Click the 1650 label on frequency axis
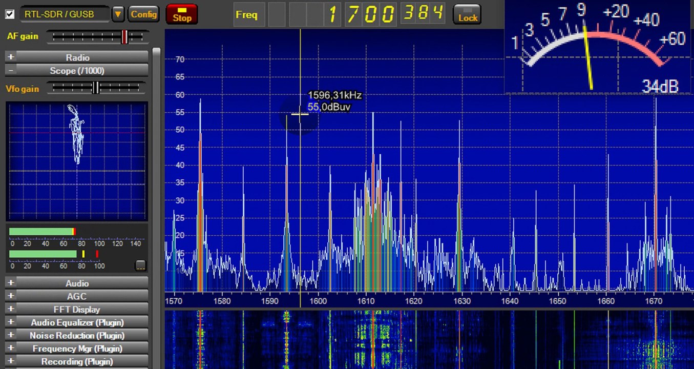The image size is (694, 369). [558, 301]
